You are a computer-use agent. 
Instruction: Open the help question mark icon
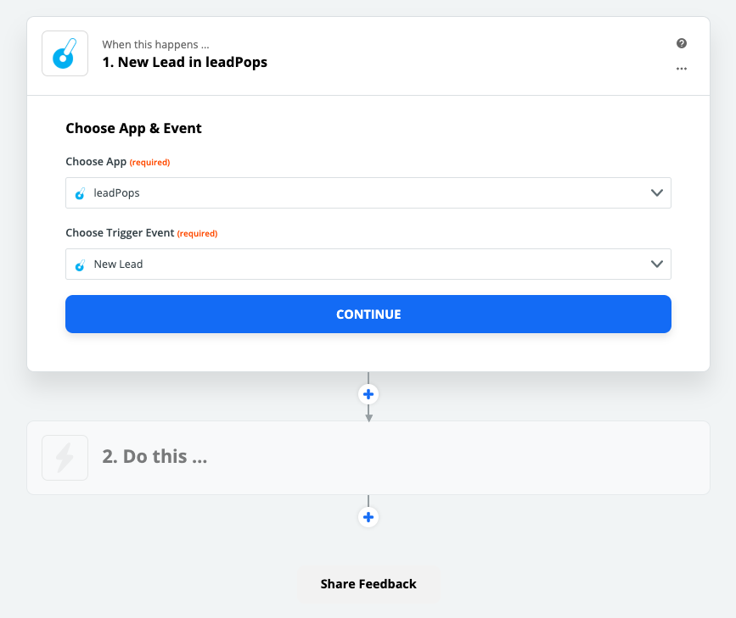(x=682, y=43)
